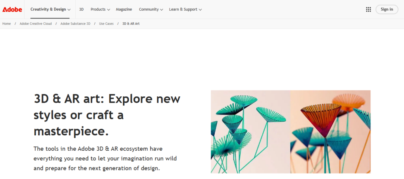Image resolution: width=404 pixels, height=179 pixels.
Task: Click the chevron arrow beside Products
Action: click(x=108, y=9)
